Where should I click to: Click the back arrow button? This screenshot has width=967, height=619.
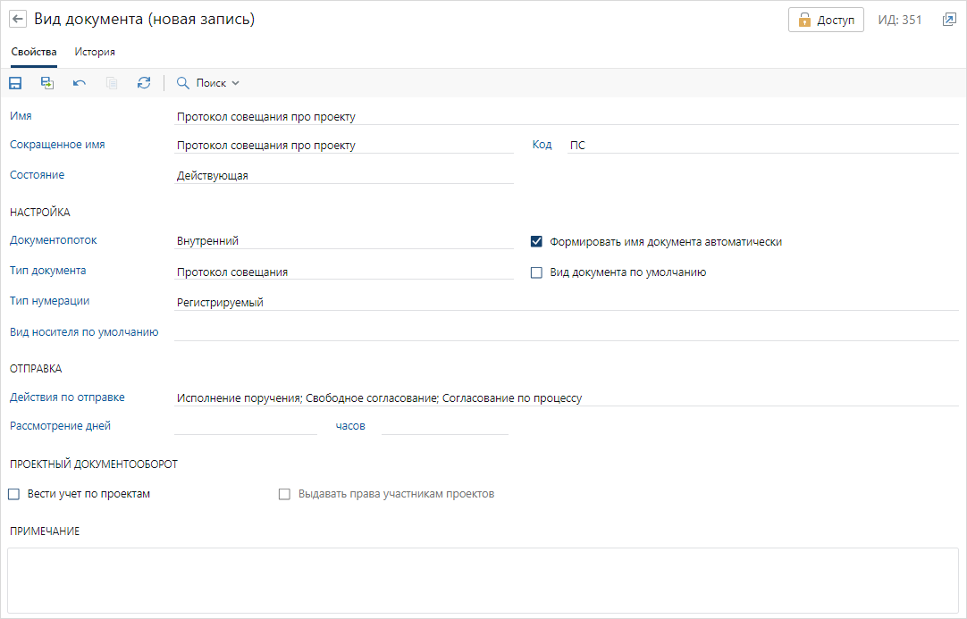coord(17,20)
